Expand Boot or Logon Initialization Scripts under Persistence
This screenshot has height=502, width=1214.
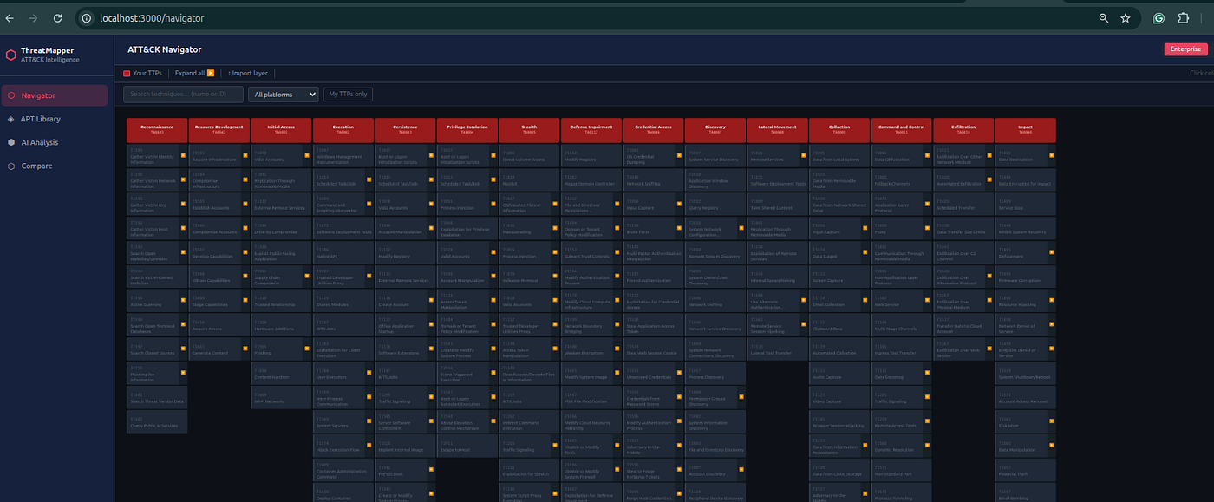pyautogui.click(x=432, y=156)
